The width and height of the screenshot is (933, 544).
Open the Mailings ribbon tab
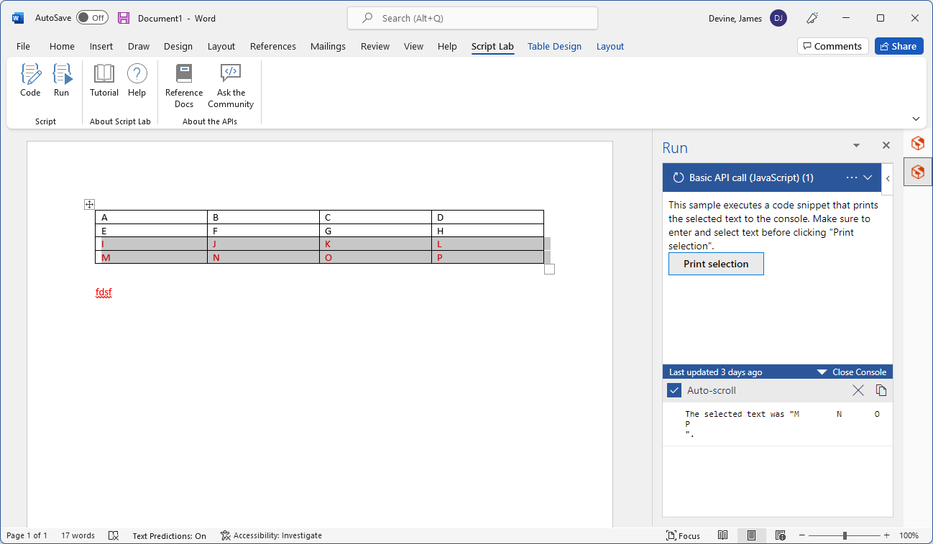[x=328, y=45]
